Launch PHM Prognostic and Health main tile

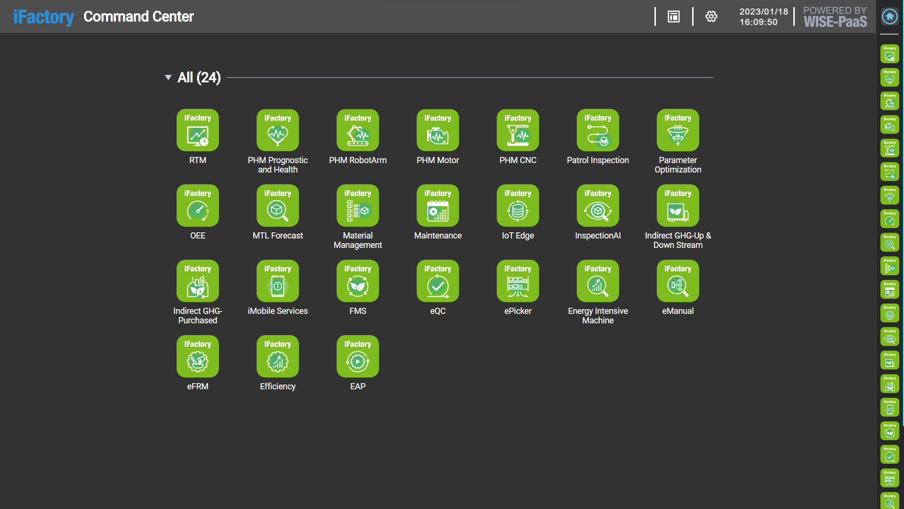(278, 130)
